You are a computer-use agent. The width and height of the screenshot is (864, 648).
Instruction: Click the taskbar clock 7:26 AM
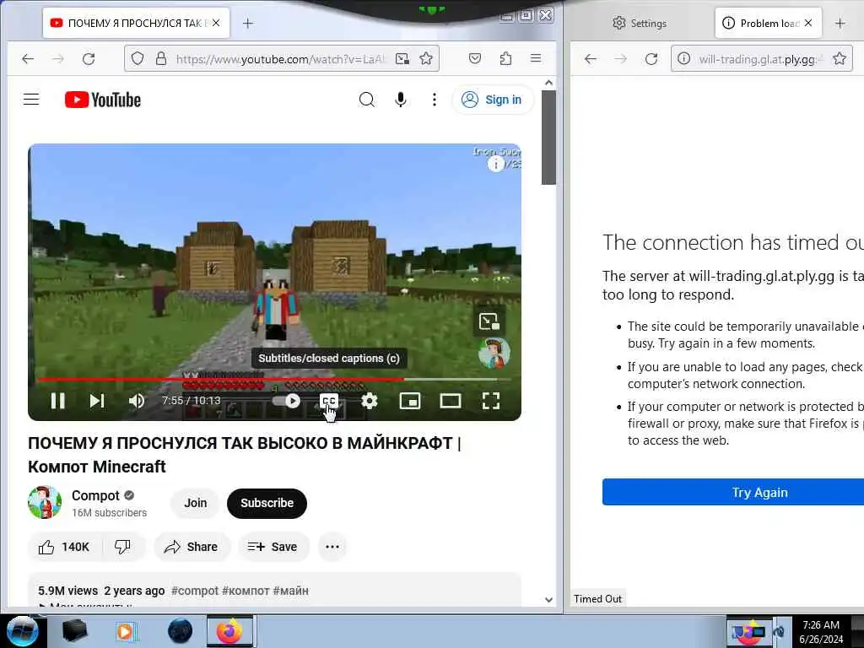821,625
